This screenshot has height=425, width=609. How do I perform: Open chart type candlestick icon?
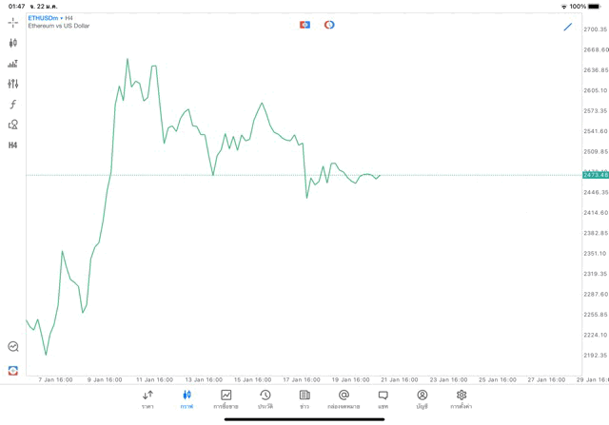click(12, 43)
